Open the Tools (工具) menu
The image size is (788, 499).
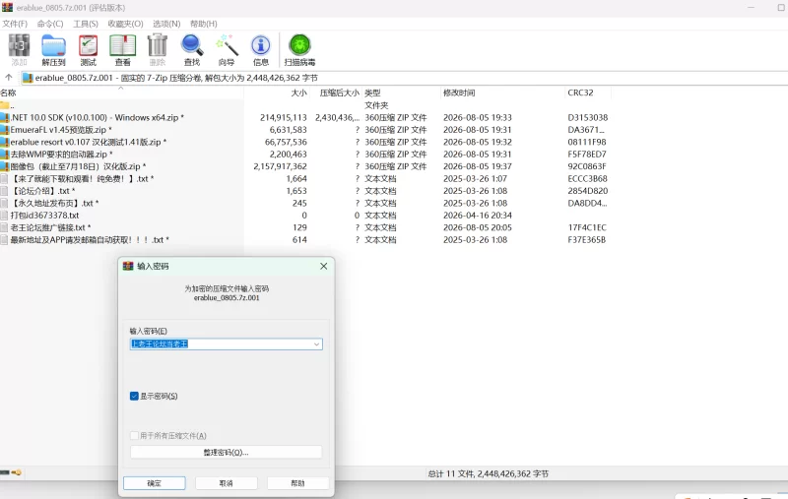[x=86, y=24]
